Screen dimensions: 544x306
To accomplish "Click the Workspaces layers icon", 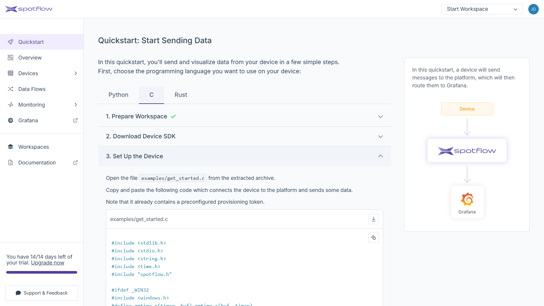I will pyautogui.click(x=10, y=147).
